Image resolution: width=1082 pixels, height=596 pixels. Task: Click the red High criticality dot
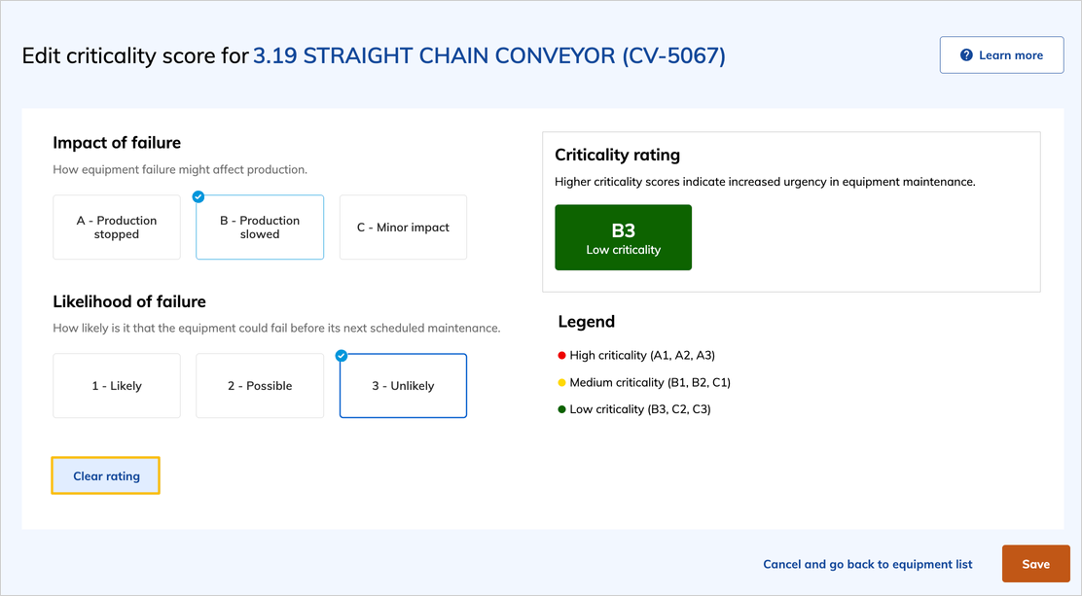coord(562,356)
